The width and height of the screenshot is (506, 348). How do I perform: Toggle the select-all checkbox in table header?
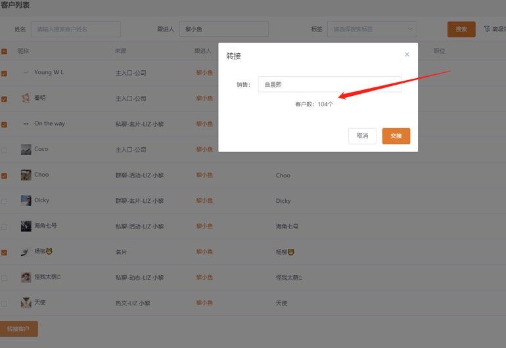pyautogui.click(x=4, y=51)
